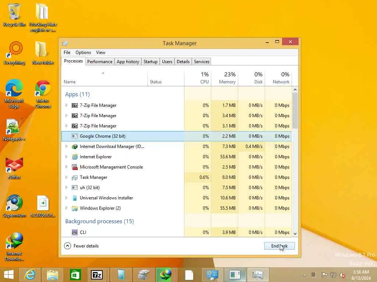Click the Internet Explorer process icon

click(x=75, y=157)
